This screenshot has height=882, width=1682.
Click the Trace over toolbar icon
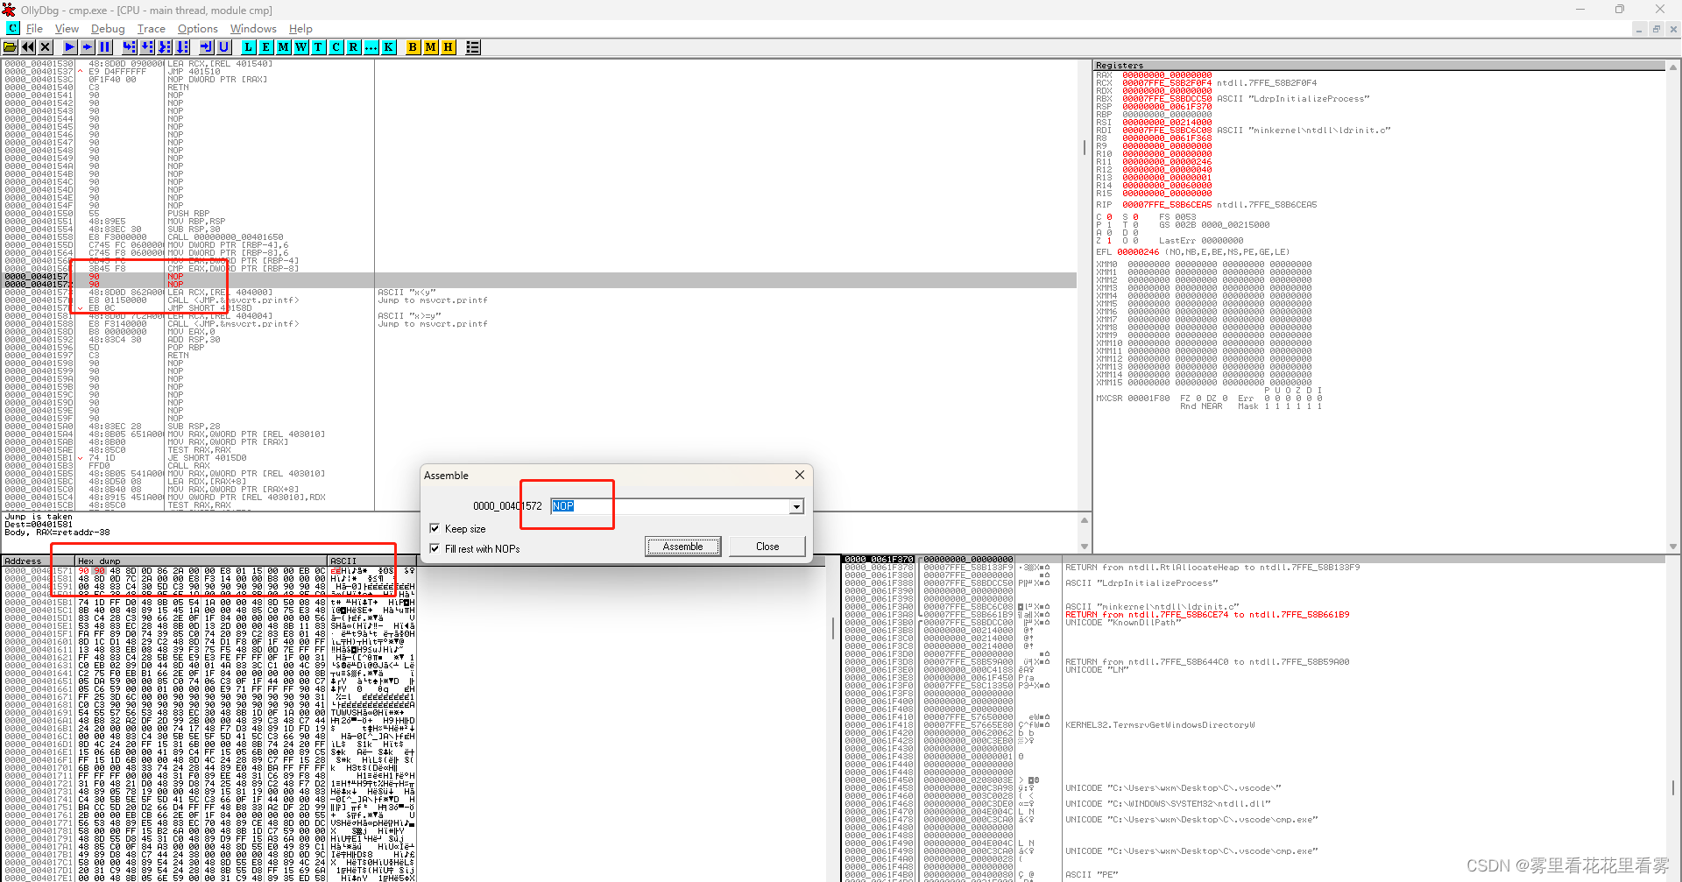point(182,47)
